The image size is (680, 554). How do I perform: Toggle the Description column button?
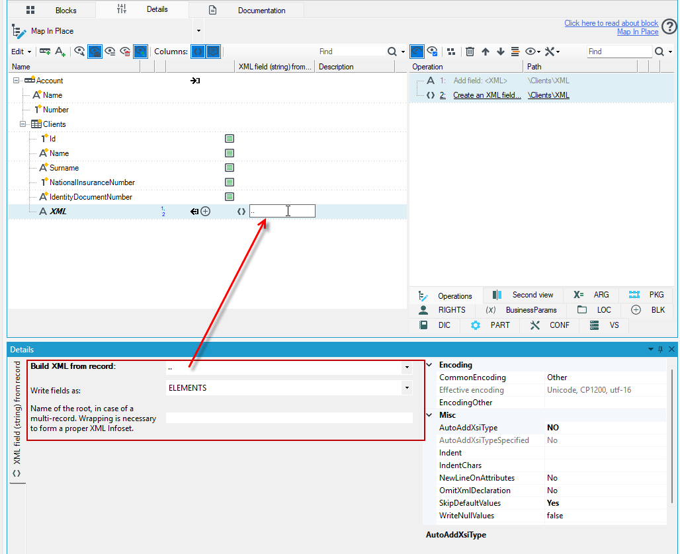213,52
